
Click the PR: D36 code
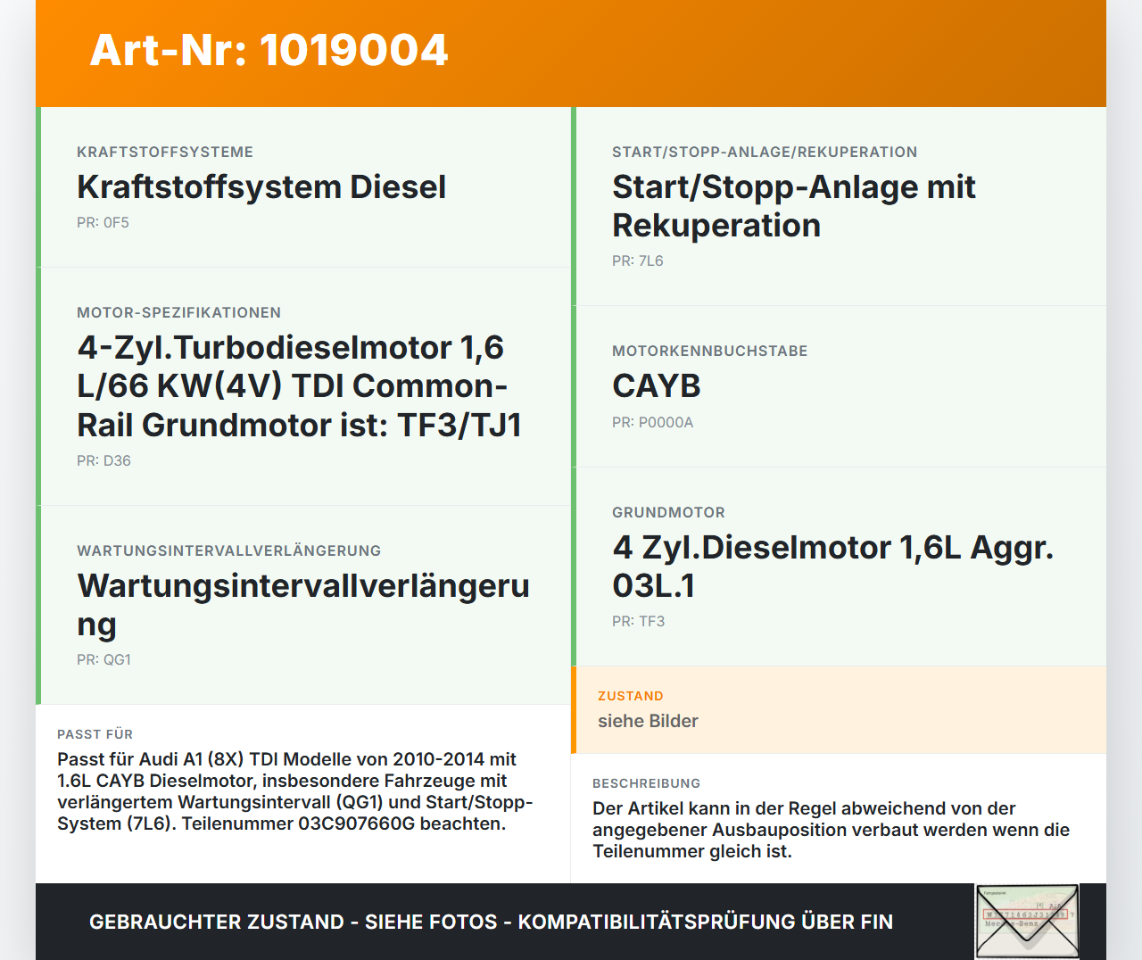(x=103, y=460)
